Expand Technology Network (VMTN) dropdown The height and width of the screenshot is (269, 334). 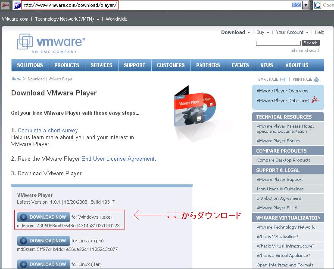(67, 19)
